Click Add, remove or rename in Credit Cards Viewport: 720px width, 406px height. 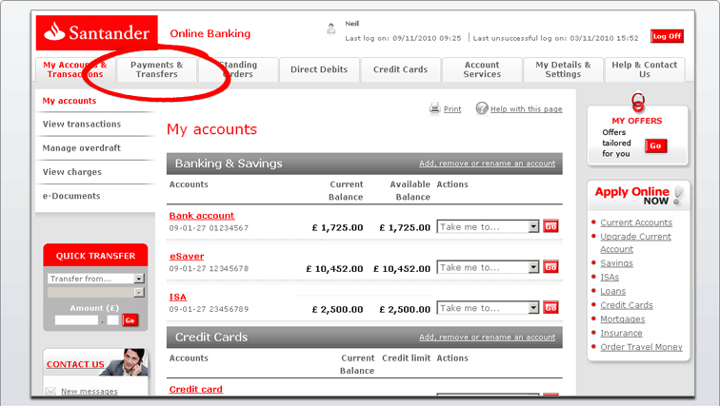[488, 338]
